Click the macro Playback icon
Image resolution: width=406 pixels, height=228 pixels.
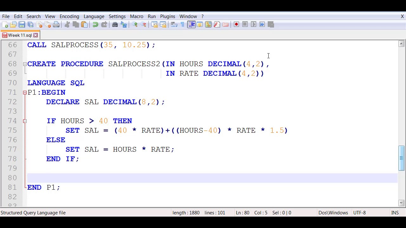tap(254, 24)
